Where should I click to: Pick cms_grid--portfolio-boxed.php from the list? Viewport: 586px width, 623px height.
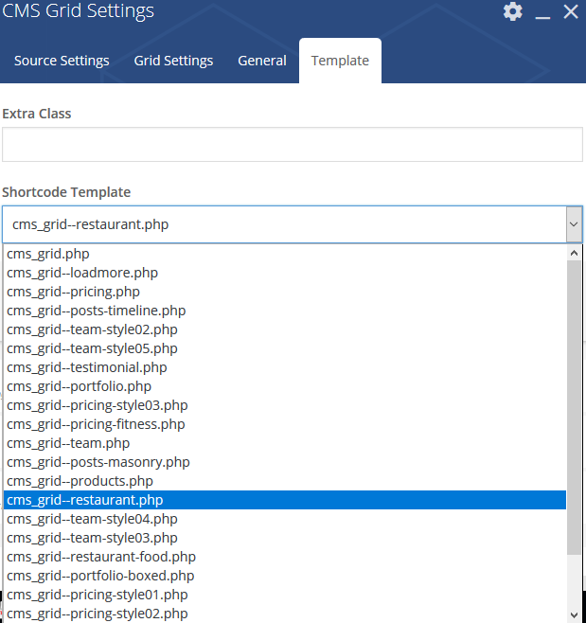click(x=100, y=576)
